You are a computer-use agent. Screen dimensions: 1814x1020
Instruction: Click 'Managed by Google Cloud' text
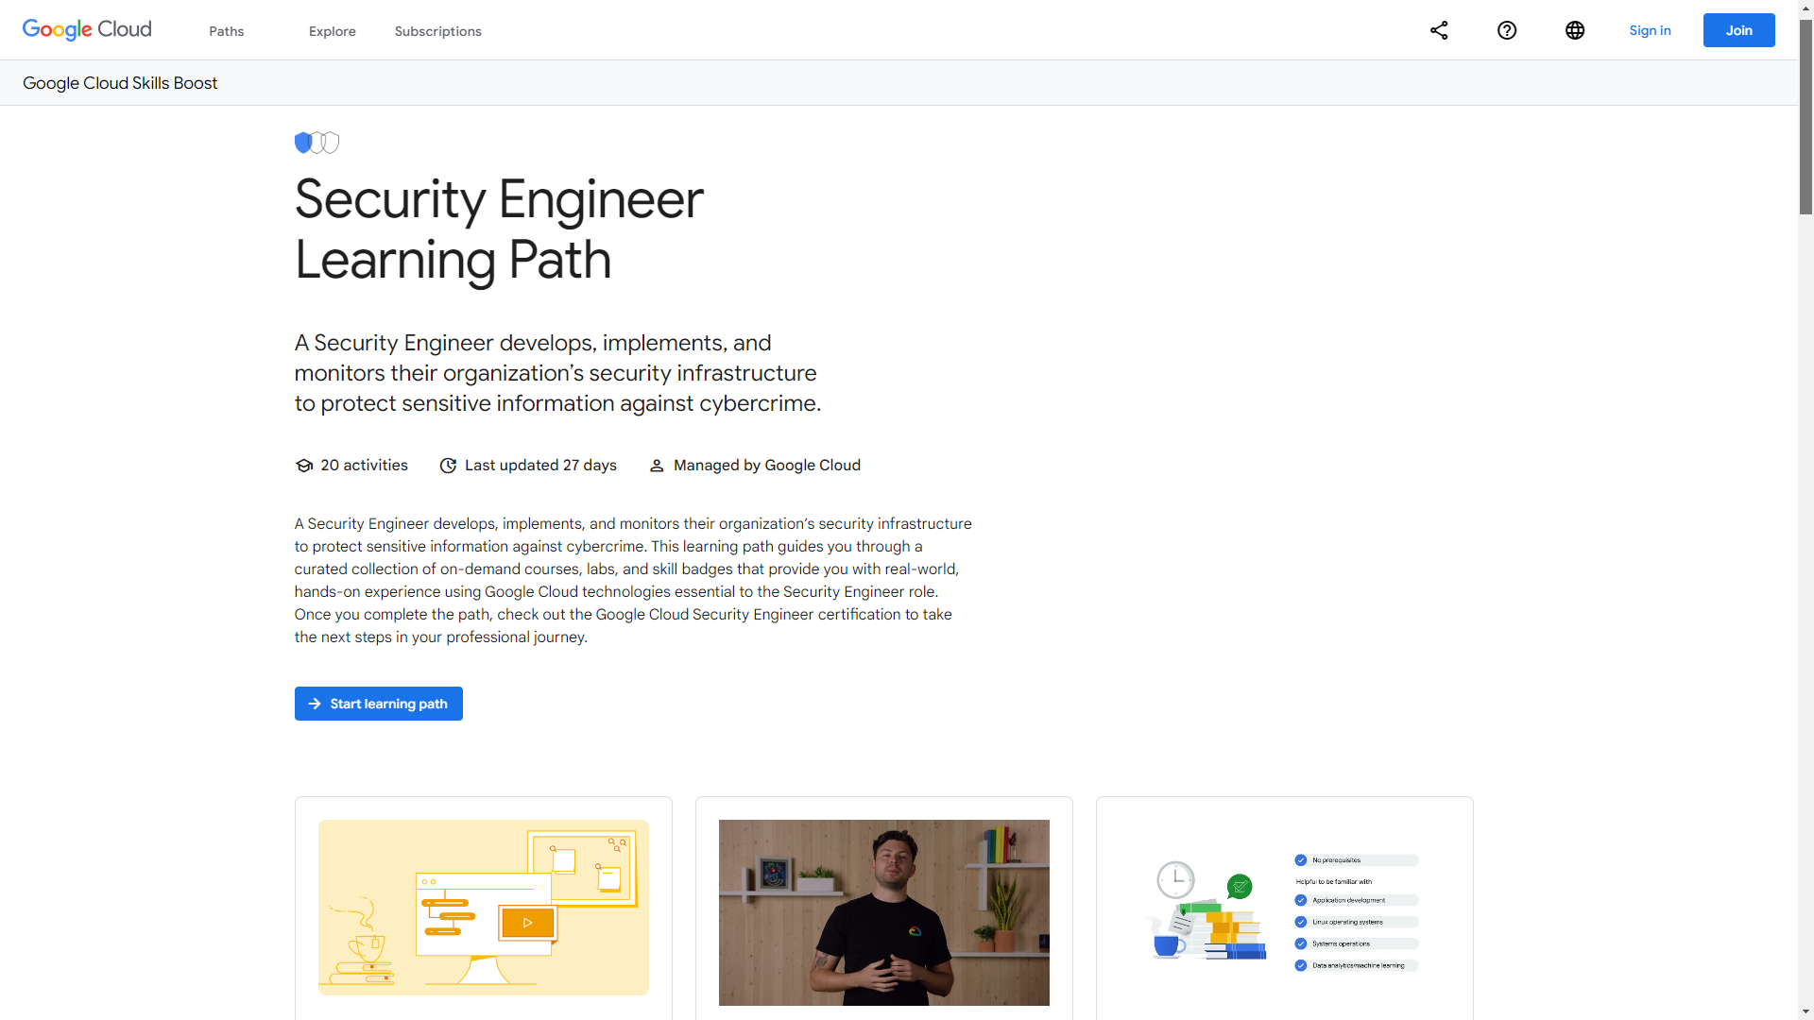coord(767,466)
